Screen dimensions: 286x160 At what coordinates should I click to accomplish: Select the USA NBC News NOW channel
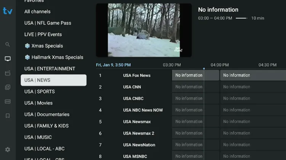143,110
